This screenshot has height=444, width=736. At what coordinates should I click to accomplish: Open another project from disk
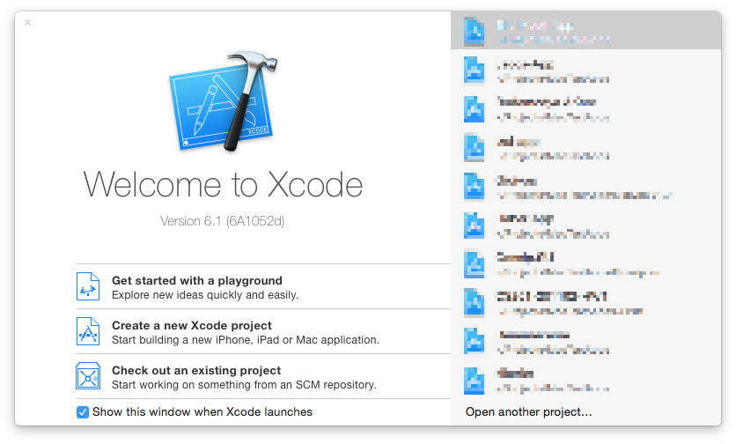point(528,412)
